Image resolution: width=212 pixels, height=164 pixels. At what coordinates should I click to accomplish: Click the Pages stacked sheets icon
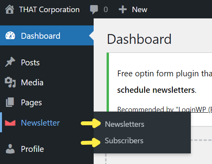coord(10,102)
